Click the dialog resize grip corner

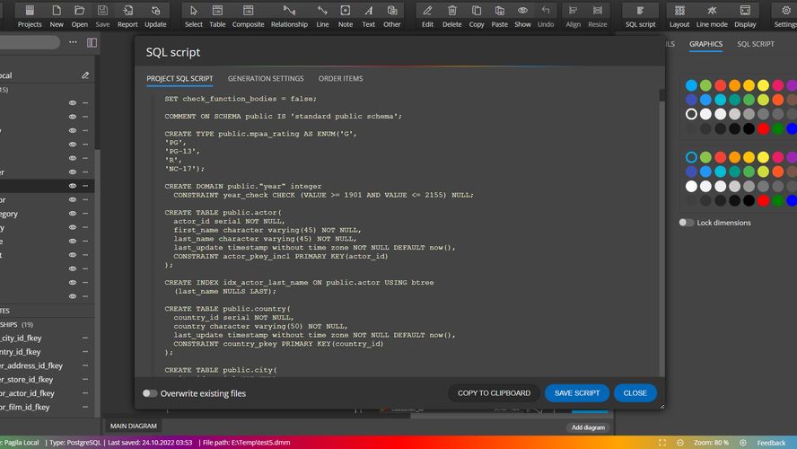(661, 406)
